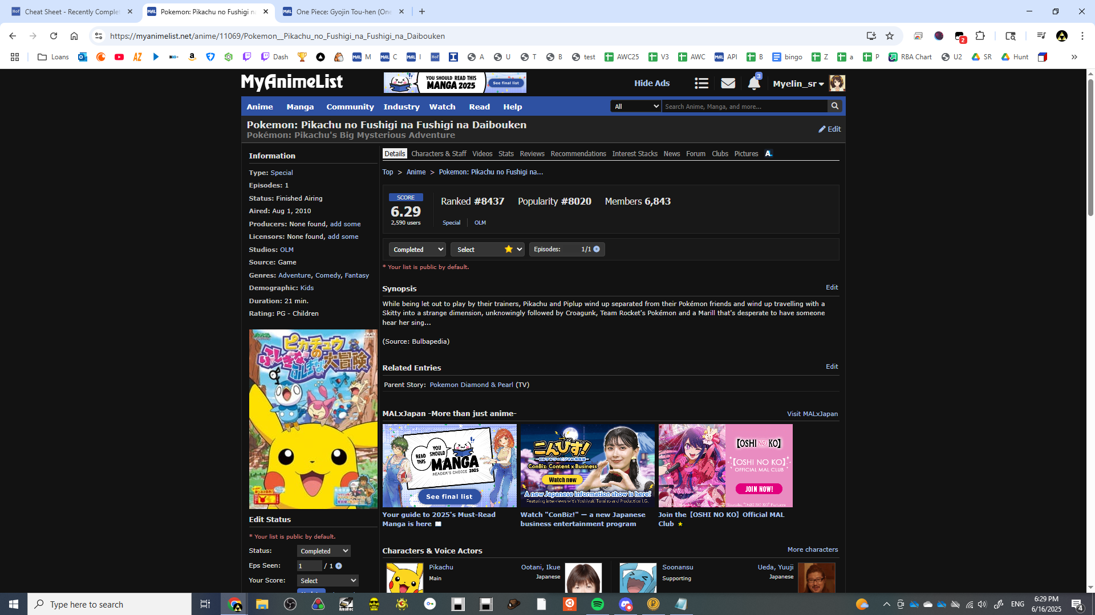Open the MAL list view icon
This screenshot has width=1095, height=615.
point(701,83)
